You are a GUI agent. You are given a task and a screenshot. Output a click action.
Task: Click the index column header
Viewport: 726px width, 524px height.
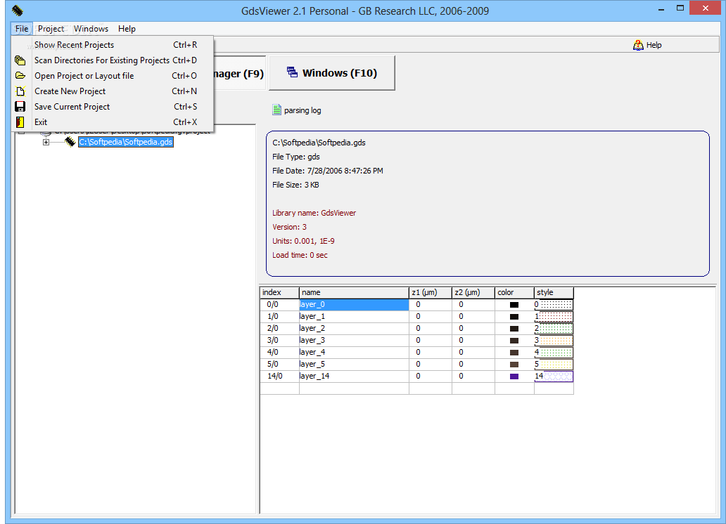(279, 292)
